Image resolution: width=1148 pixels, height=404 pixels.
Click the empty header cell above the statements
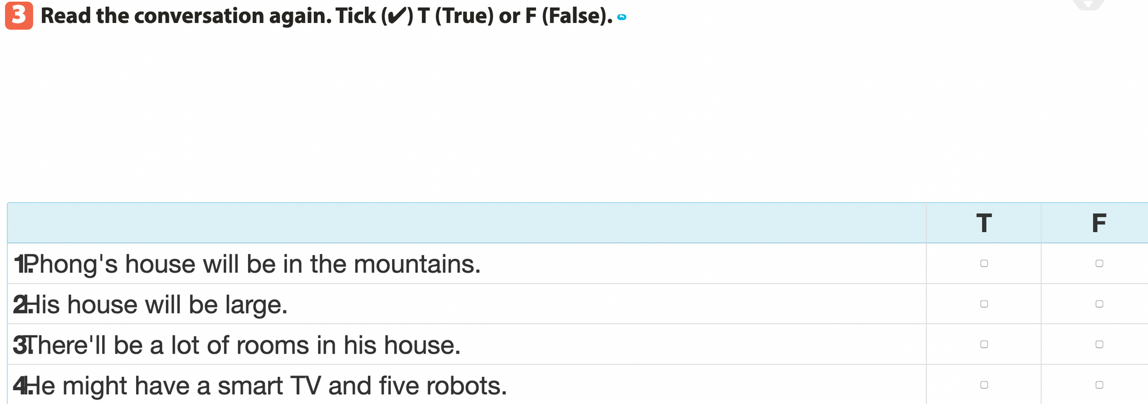coord(466,223)
